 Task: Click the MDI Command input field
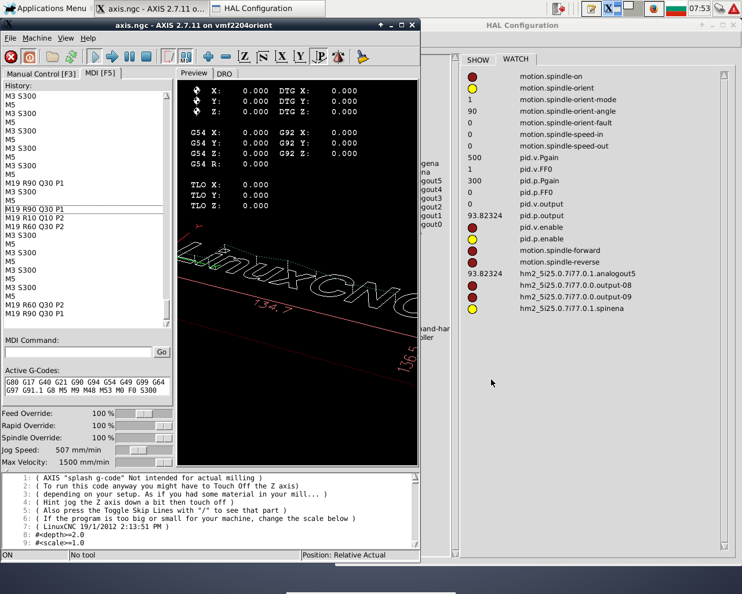pyautogui.click(x=78, y=352)
